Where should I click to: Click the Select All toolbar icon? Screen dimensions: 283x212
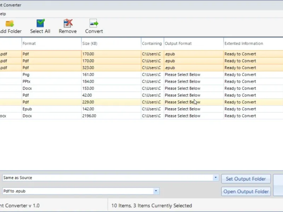(x=40, y=23)
